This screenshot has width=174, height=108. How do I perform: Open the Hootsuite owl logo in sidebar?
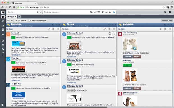3,12
